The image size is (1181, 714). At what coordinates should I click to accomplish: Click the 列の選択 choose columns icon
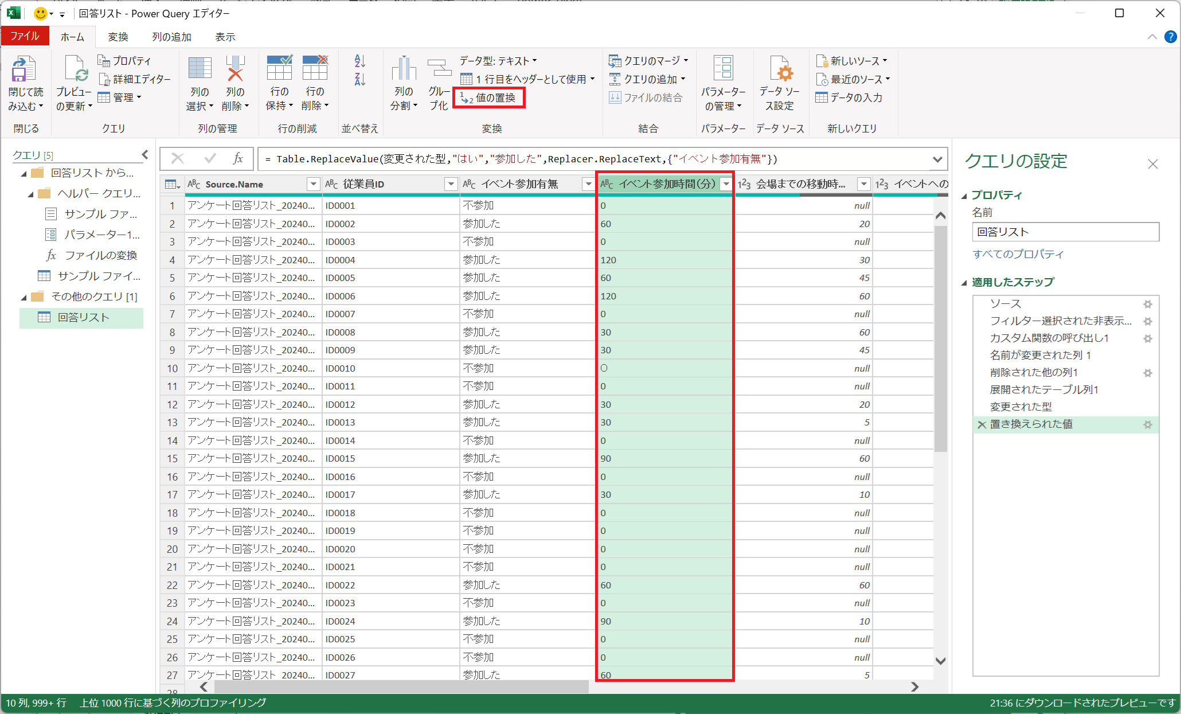pos(200,68)
